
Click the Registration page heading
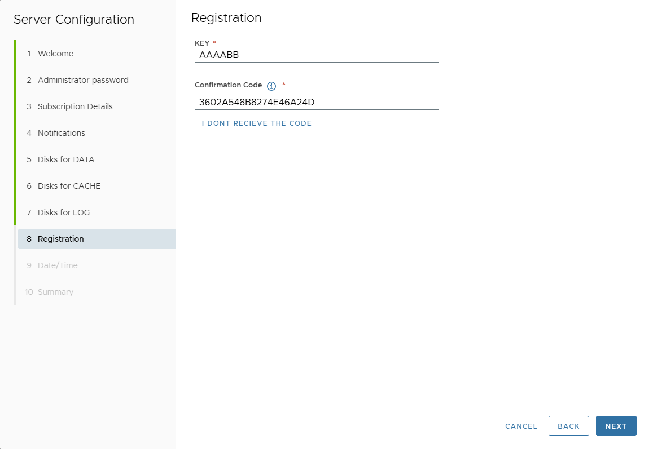(226, 18)
